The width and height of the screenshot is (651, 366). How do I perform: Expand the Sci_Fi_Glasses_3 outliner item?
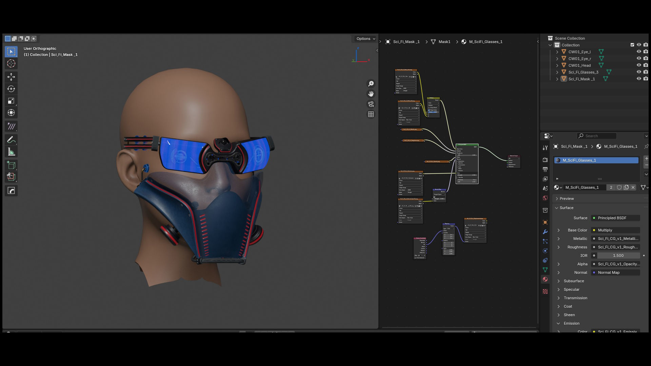(557, 72)
